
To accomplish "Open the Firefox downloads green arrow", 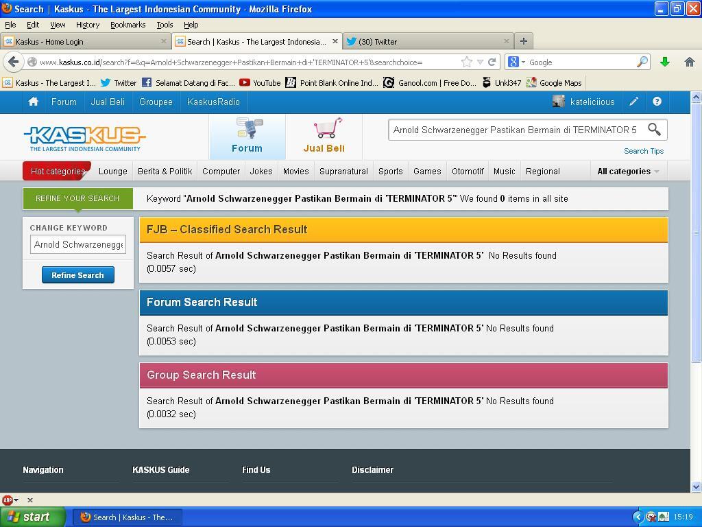I will click(x=665, y=62).
